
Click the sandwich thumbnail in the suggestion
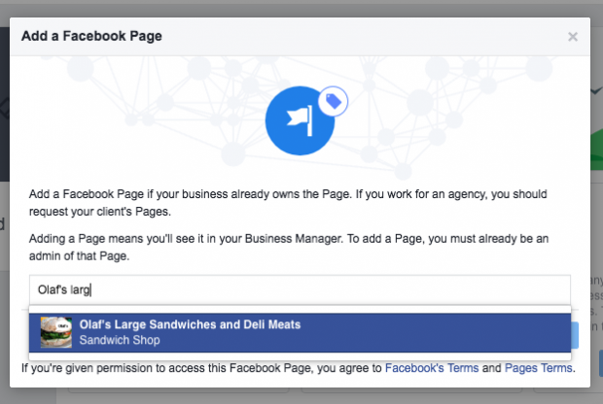point(56,332)
